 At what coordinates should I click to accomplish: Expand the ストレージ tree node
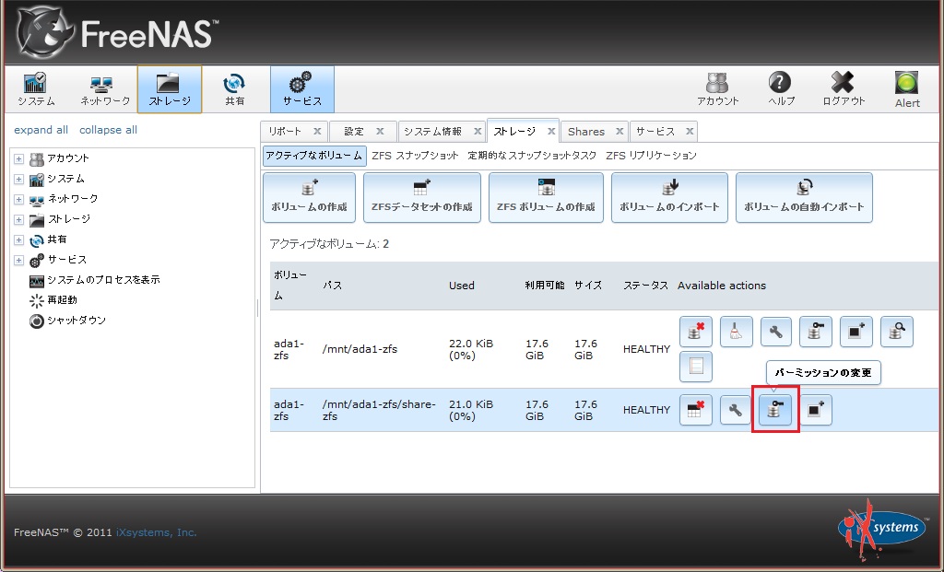[18, 219]
